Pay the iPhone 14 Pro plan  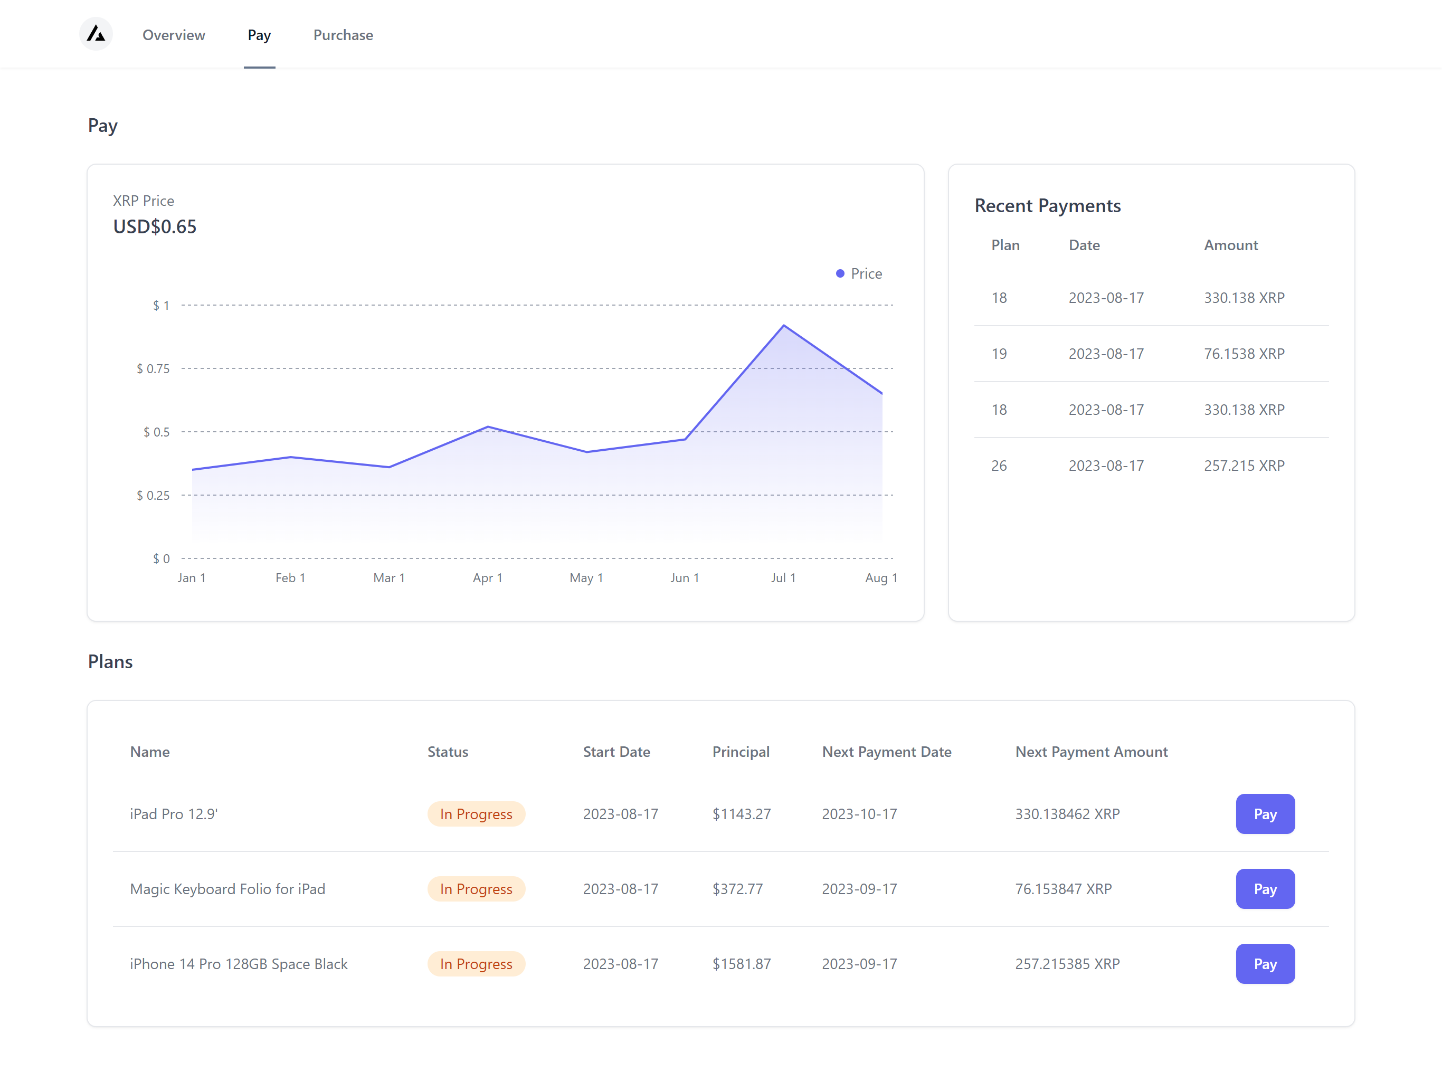pyautogui.click(x=1264, y=964)
